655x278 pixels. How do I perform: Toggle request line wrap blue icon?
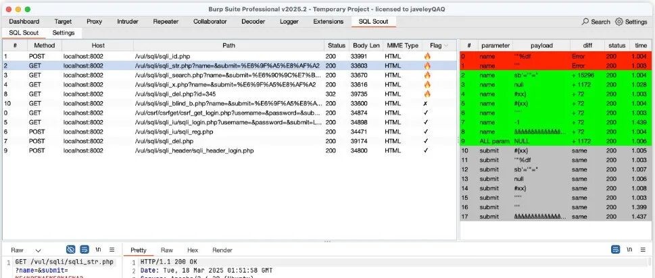[x=84, y=250]
